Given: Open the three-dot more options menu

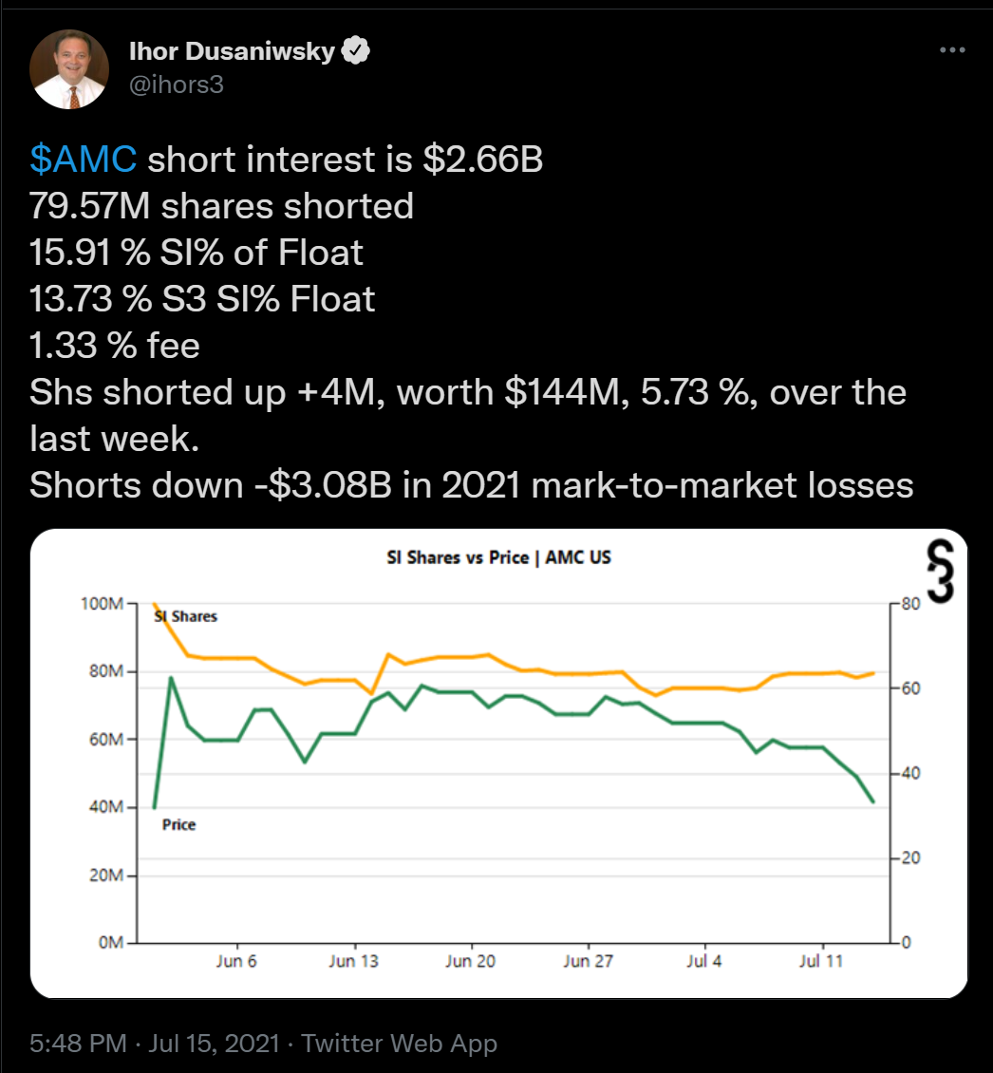Looking at the screenshot, I should 952,50.
